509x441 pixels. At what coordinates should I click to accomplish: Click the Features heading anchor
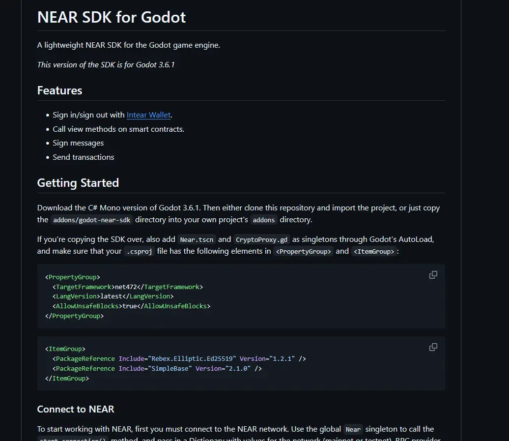[59, 90]
